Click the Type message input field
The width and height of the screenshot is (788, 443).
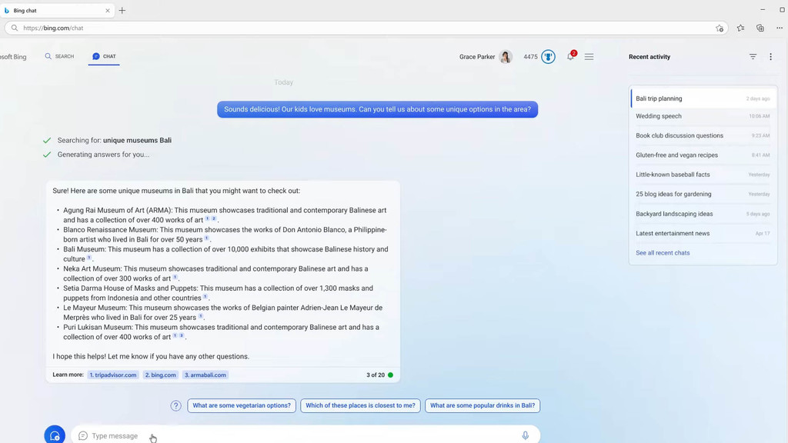(300, 435)
